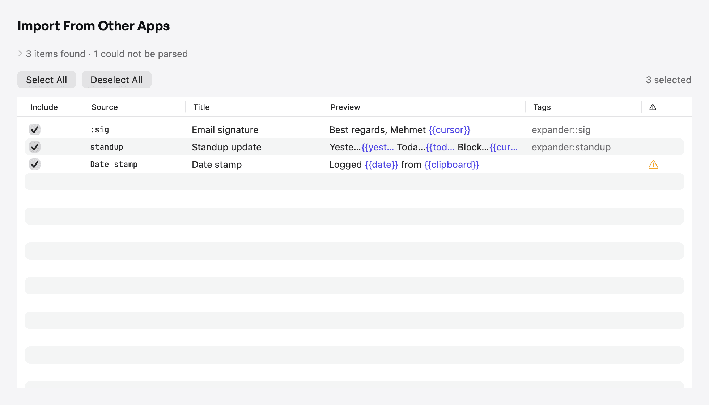The image size is (709, 405).
Task: Click the Date stamp title cell
Action: click(x=217, y=165)
